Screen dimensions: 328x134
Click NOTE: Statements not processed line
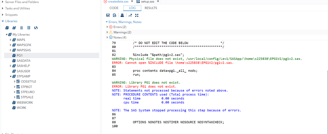pyautogui.click(x=170, y=91)
